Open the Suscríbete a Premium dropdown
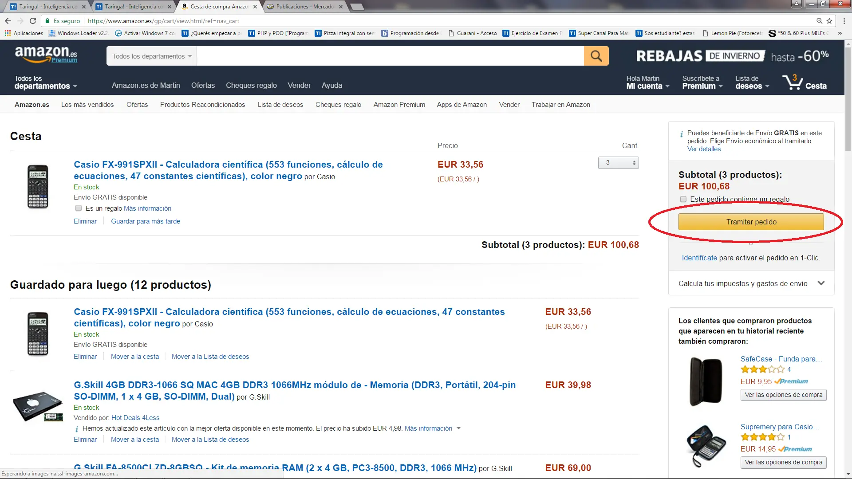852x479 pixels. (x=702, y=82)
